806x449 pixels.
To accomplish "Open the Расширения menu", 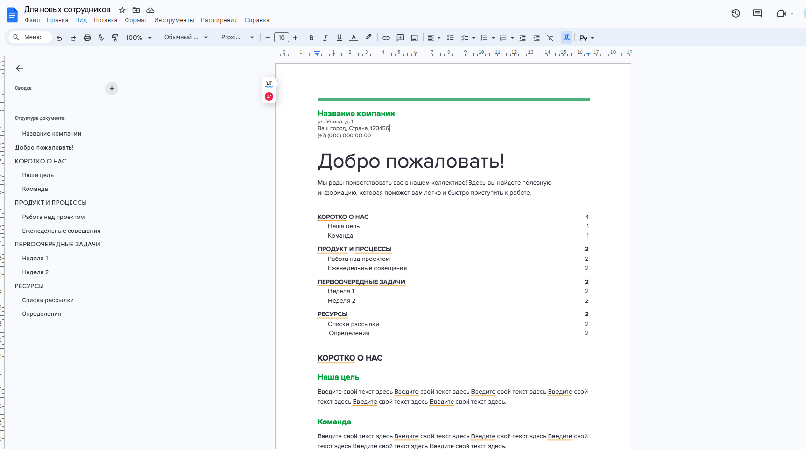I will [219, 20].
